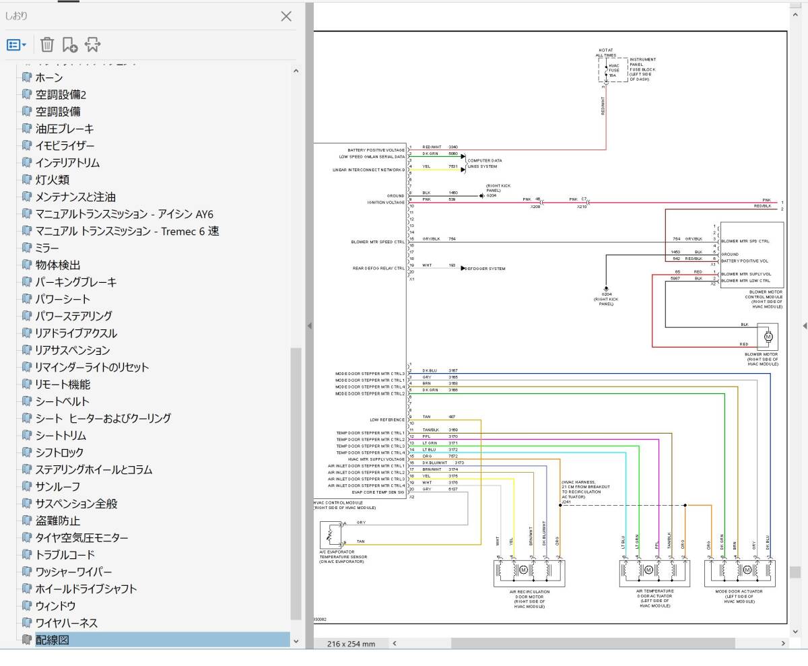Screen dimensions: 808x666
Task: Click the document vertical scrollbar up arrow
Action: [795, 9]
